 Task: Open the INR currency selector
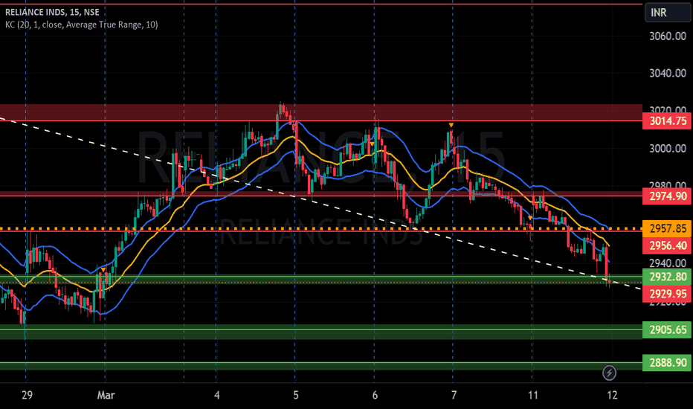coord(668,12)
